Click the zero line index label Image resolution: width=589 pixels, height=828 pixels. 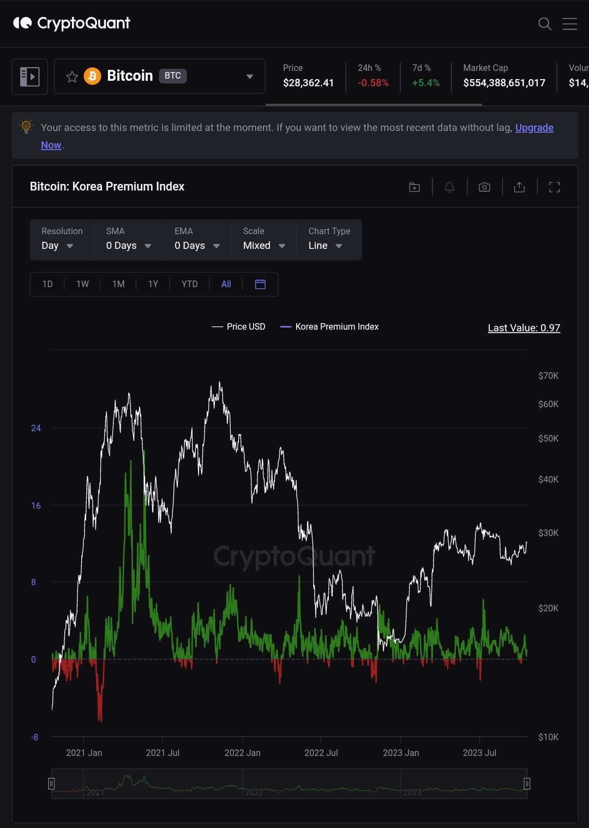click(33, 659)
